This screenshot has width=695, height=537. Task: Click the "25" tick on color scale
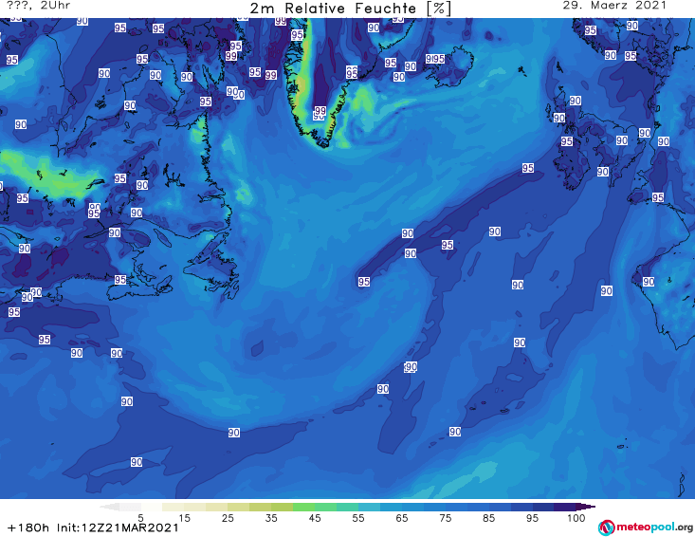click(x=228, y=518)
